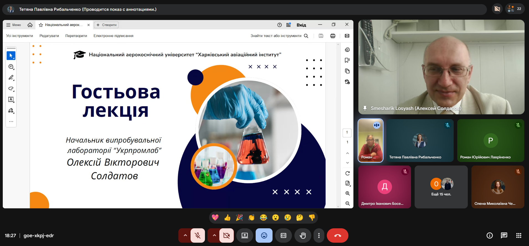Viewport: 529px width, 246px height.
Task: Open the Редагувати menu
Action: click(x=49, y=36)
